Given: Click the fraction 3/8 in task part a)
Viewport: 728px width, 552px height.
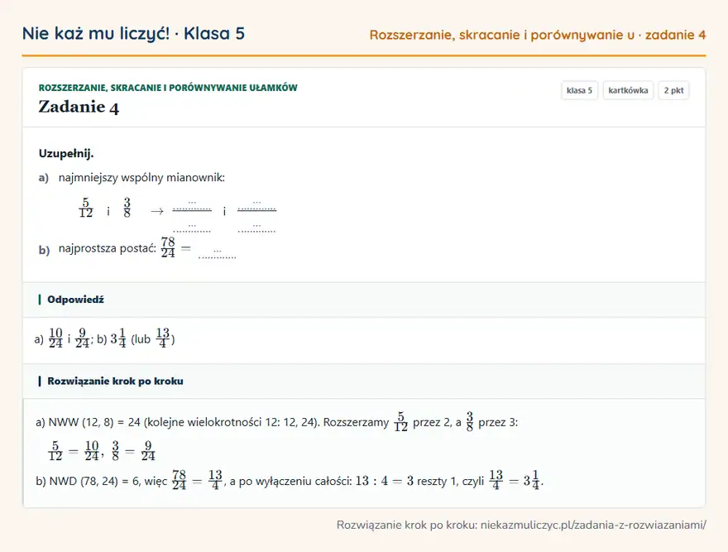Looking at the screenshot, I should point(127,208).
